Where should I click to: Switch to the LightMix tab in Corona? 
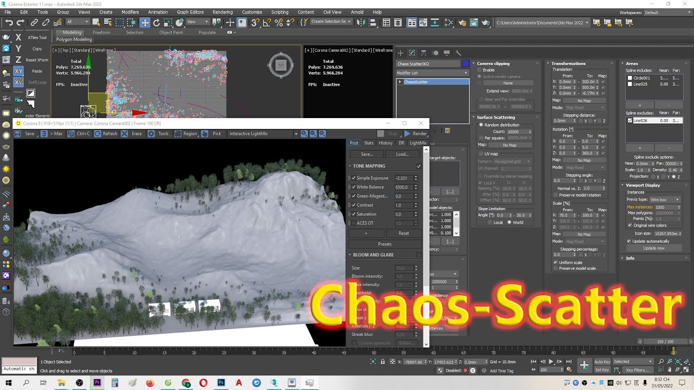(418, 143)
